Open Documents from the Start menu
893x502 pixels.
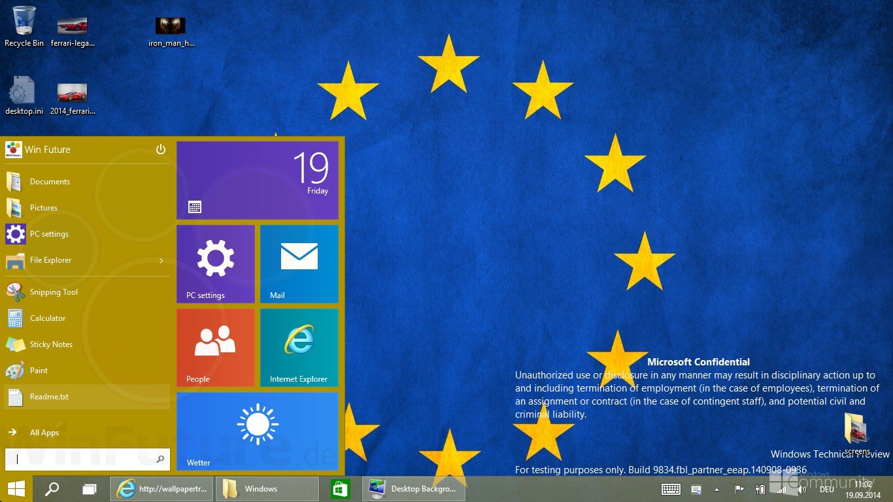point(87,182)
